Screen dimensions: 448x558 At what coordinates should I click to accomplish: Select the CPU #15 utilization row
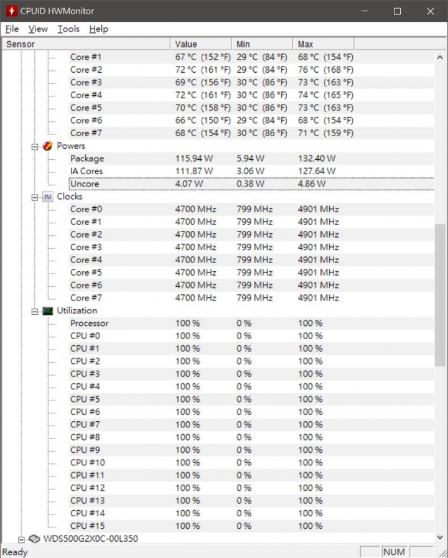252,526
